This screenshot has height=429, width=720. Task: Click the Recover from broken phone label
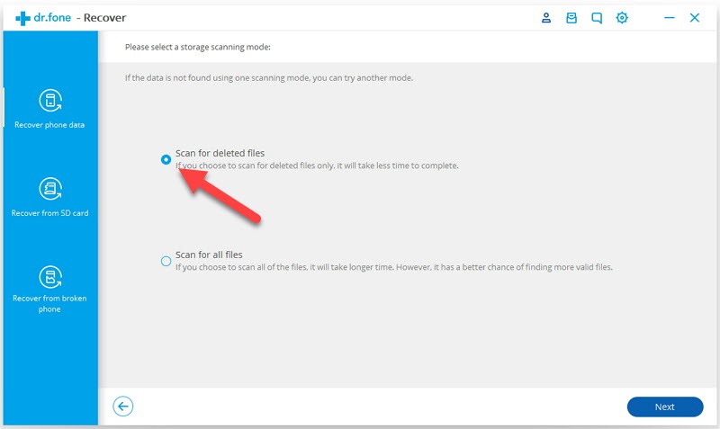[x=49, y=303]
